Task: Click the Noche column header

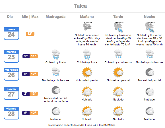Action: coord(150,16)
